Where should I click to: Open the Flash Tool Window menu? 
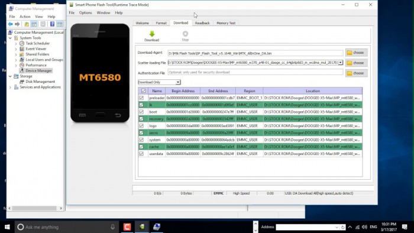pos(103,12)
